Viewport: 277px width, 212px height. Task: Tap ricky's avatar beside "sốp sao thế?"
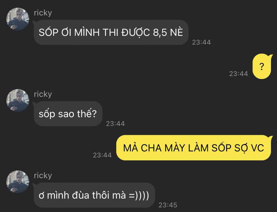[18, 100]
